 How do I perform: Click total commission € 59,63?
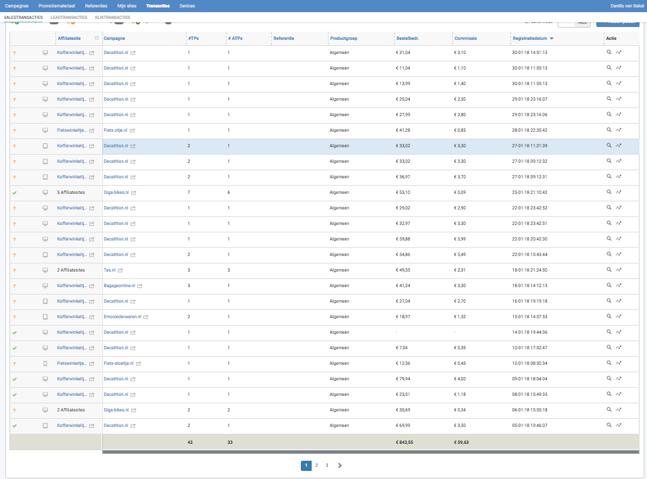[461, 443]
